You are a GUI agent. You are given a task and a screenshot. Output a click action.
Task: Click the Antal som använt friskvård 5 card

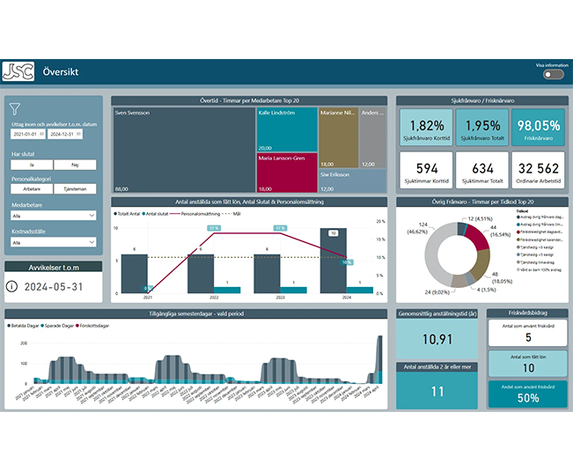[528, 334]
